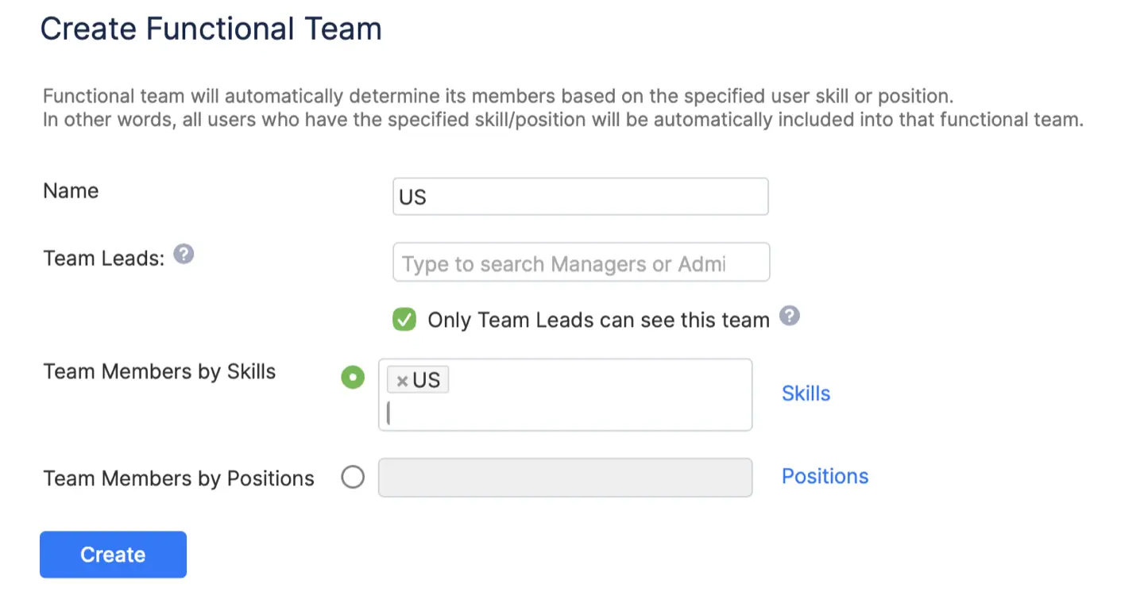This screenshot has width=1144, height=603.
Task: Open the Positions link
Action: (x=825, y=475)
